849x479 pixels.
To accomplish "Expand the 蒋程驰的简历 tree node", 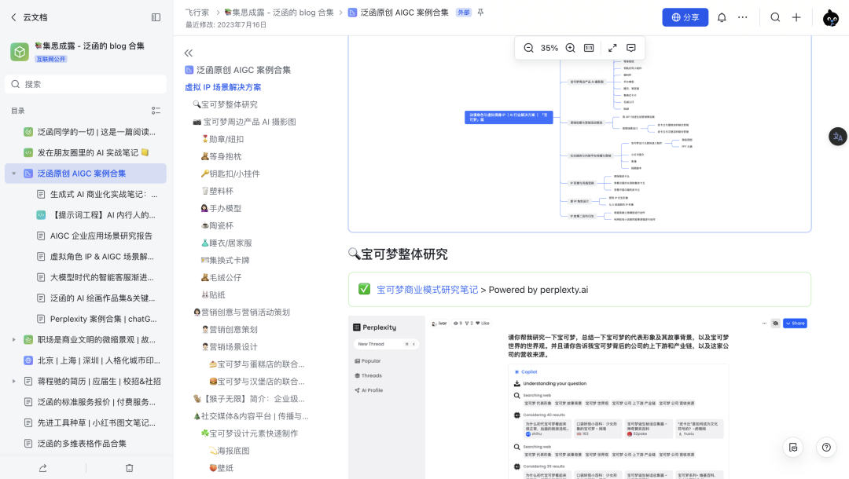I will [x=13, y=381].
